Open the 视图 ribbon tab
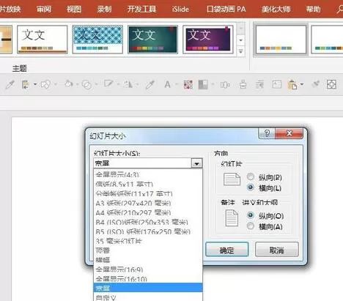Viewport: 343px width, 301px height. (74, 10)
